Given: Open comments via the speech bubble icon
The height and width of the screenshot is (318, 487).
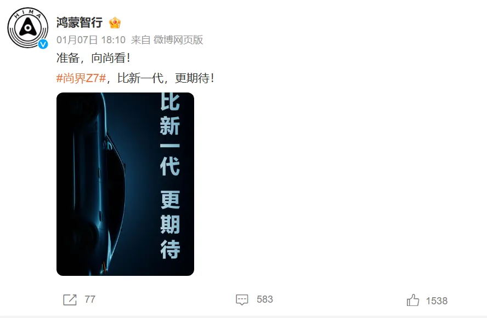Looking at the screenshot, I should point(242,300).
